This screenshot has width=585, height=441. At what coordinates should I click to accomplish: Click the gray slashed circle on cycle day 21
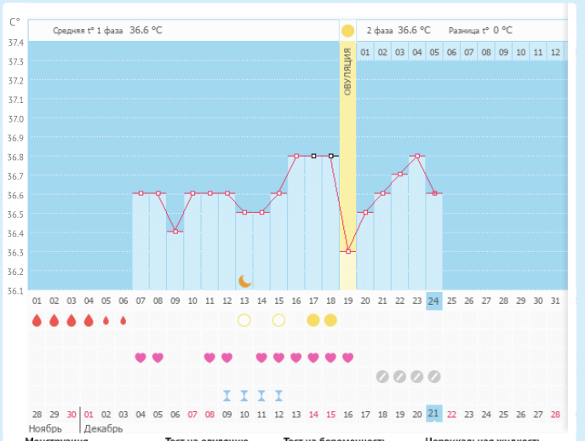(x=382, y=375)
